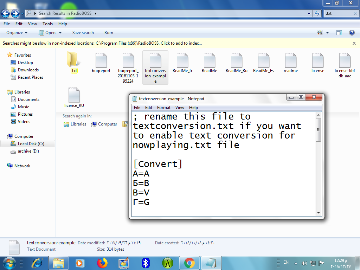Switch to Notepad taskbar button

click(211, 263)
